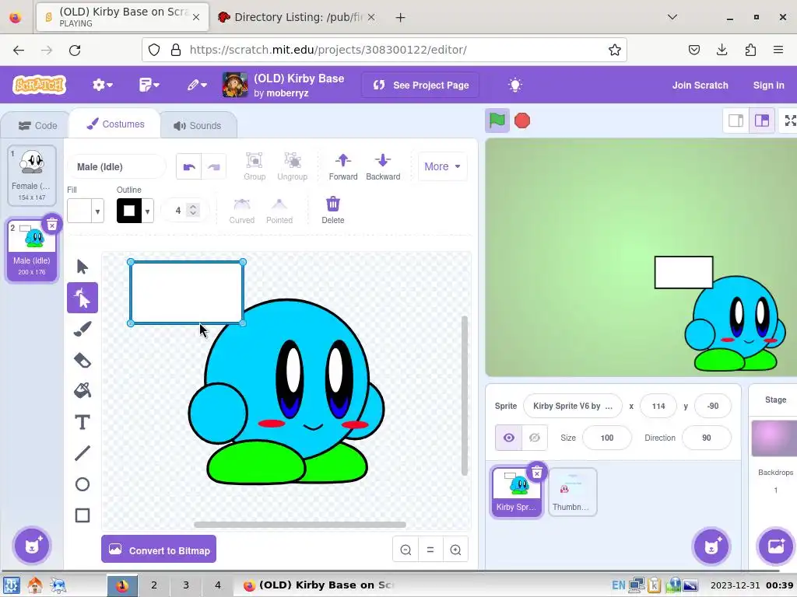The width and height of the screenshot is (797, 597).
Task: Click the black Outline color swatch
Action: pyautogui.click(x=129, y=211)
